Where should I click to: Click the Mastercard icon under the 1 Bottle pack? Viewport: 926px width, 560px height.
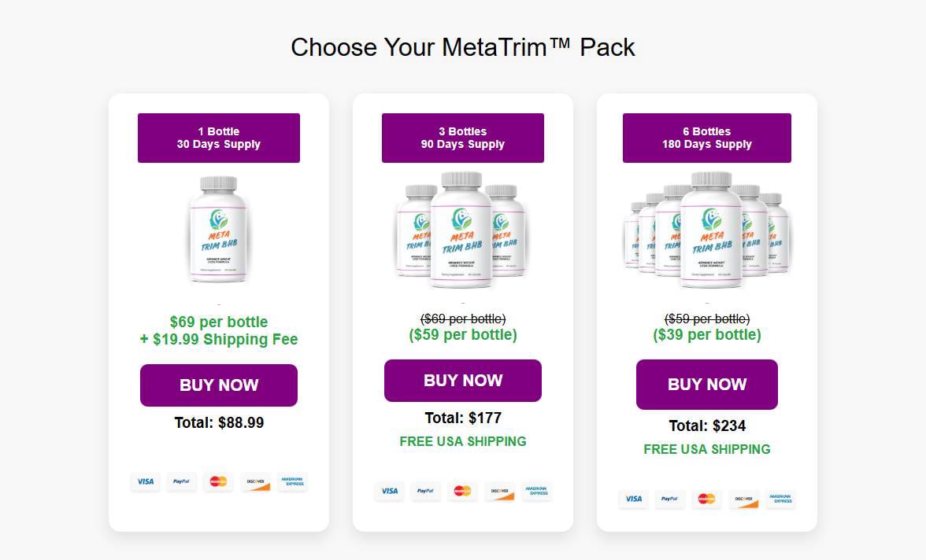point(218,482)
